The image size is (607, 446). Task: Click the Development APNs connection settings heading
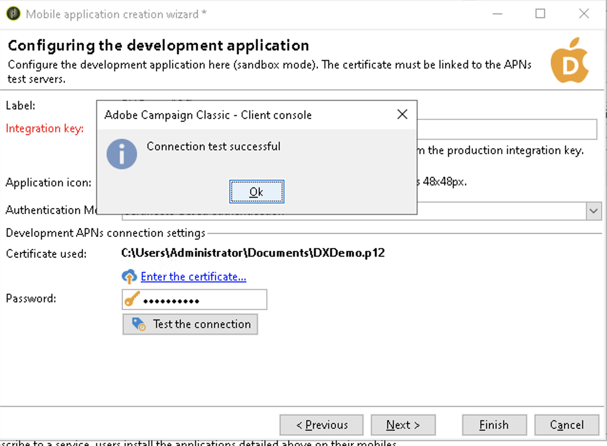pos(106,233)
